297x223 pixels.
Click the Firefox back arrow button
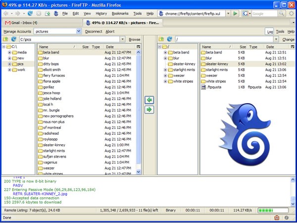pos(6,13)
